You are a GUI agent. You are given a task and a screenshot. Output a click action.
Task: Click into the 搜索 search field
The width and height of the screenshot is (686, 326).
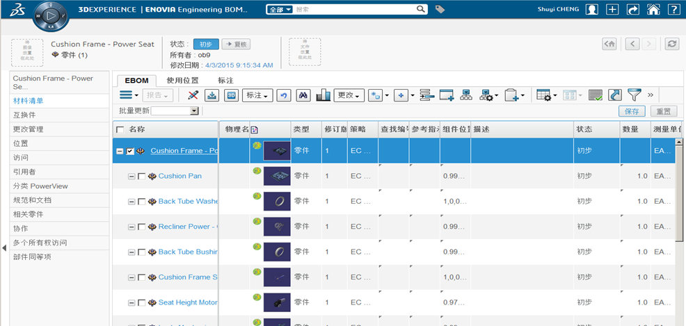[354, 9]
